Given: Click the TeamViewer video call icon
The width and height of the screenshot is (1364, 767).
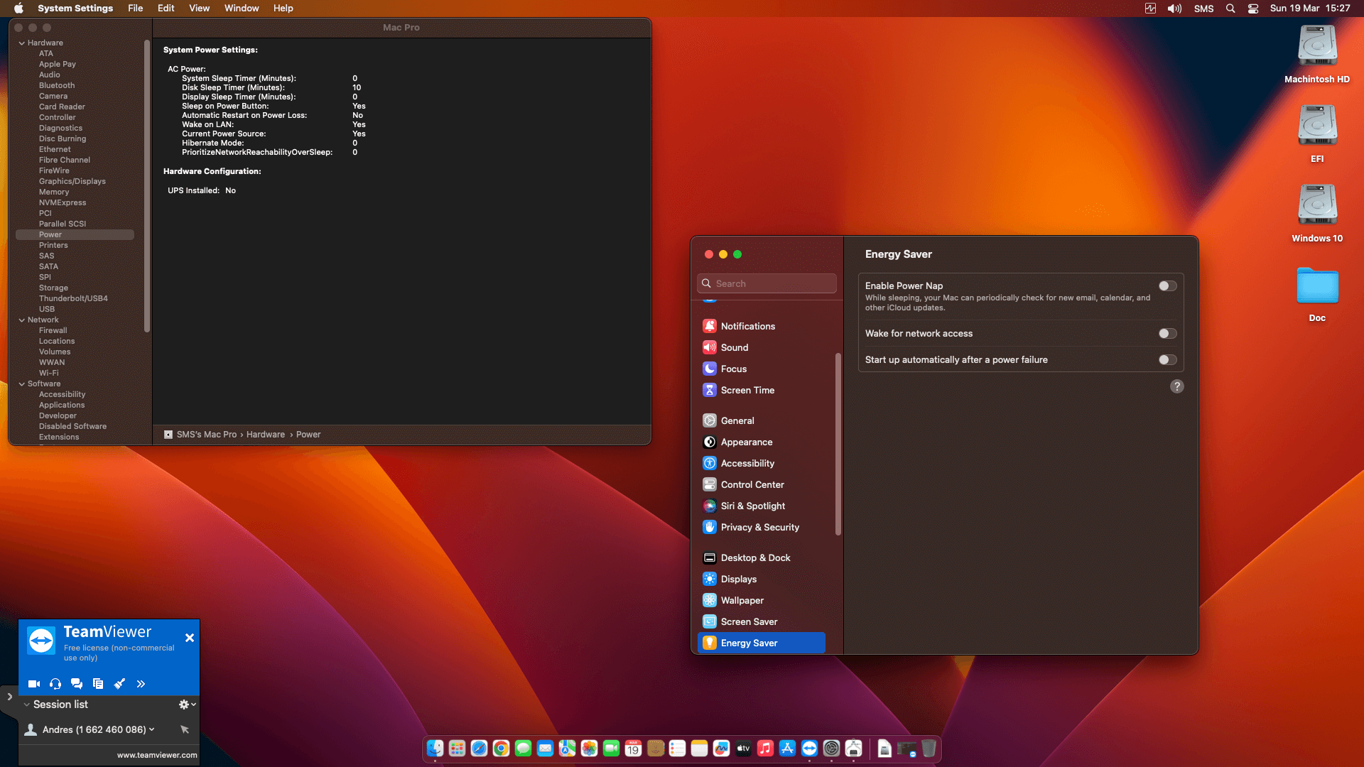Looking at the screenshot, I should [33, 684].
